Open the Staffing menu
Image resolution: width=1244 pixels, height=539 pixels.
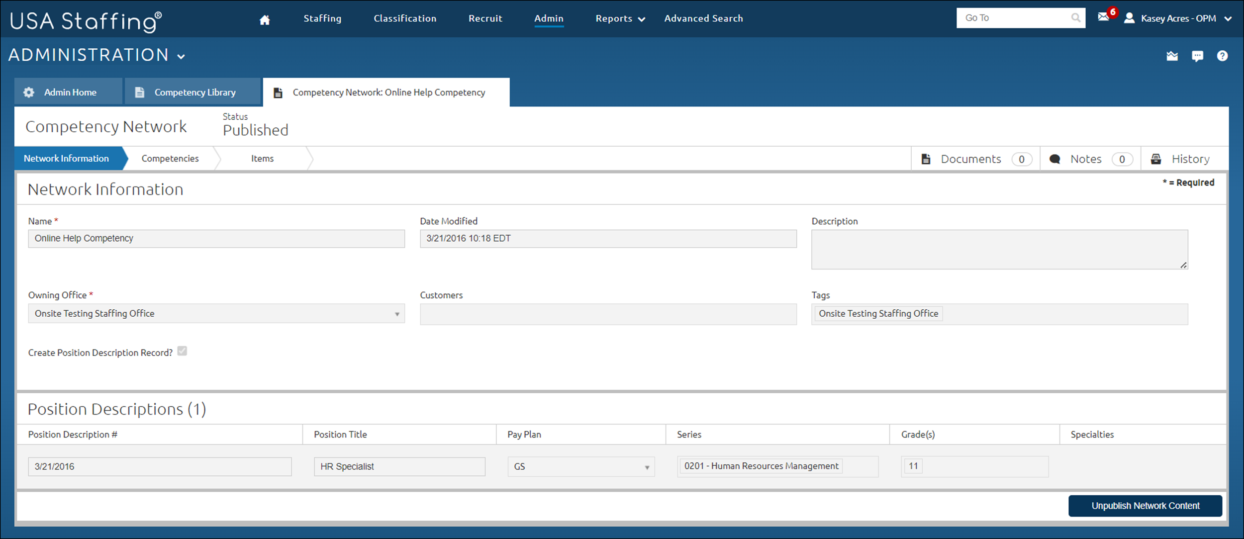(322, 18)
